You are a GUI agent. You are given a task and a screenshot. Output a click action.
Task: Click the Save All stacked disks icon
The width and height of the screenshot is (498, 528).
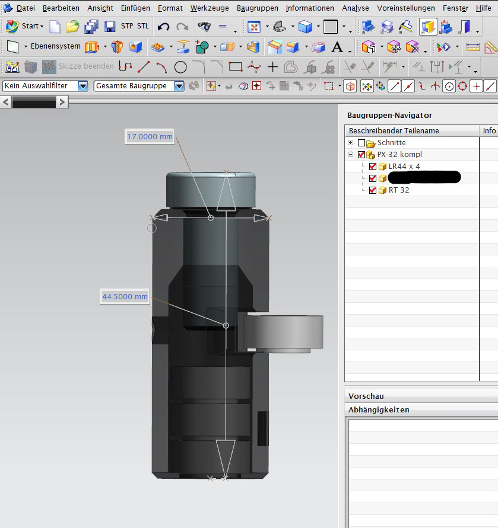(91, 27)
